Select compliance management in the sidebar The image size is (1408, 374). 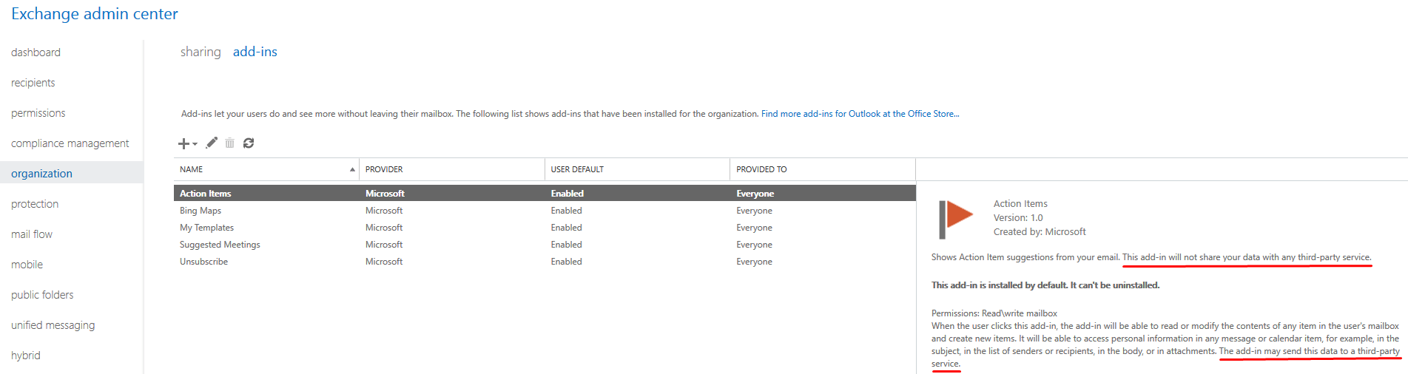pyautogui.click(x=70, y=143)
